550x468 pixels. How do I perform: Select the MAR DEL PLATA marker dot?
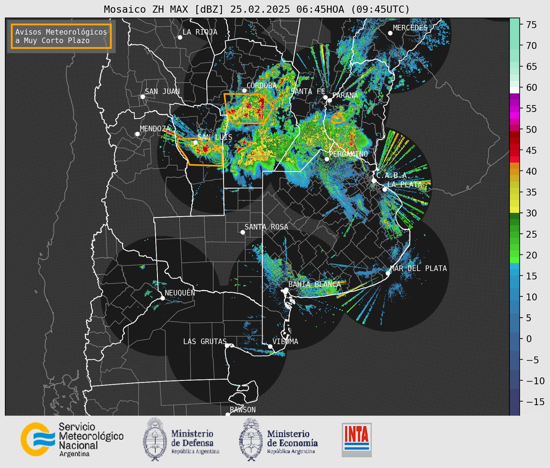(x=388, y=273)
